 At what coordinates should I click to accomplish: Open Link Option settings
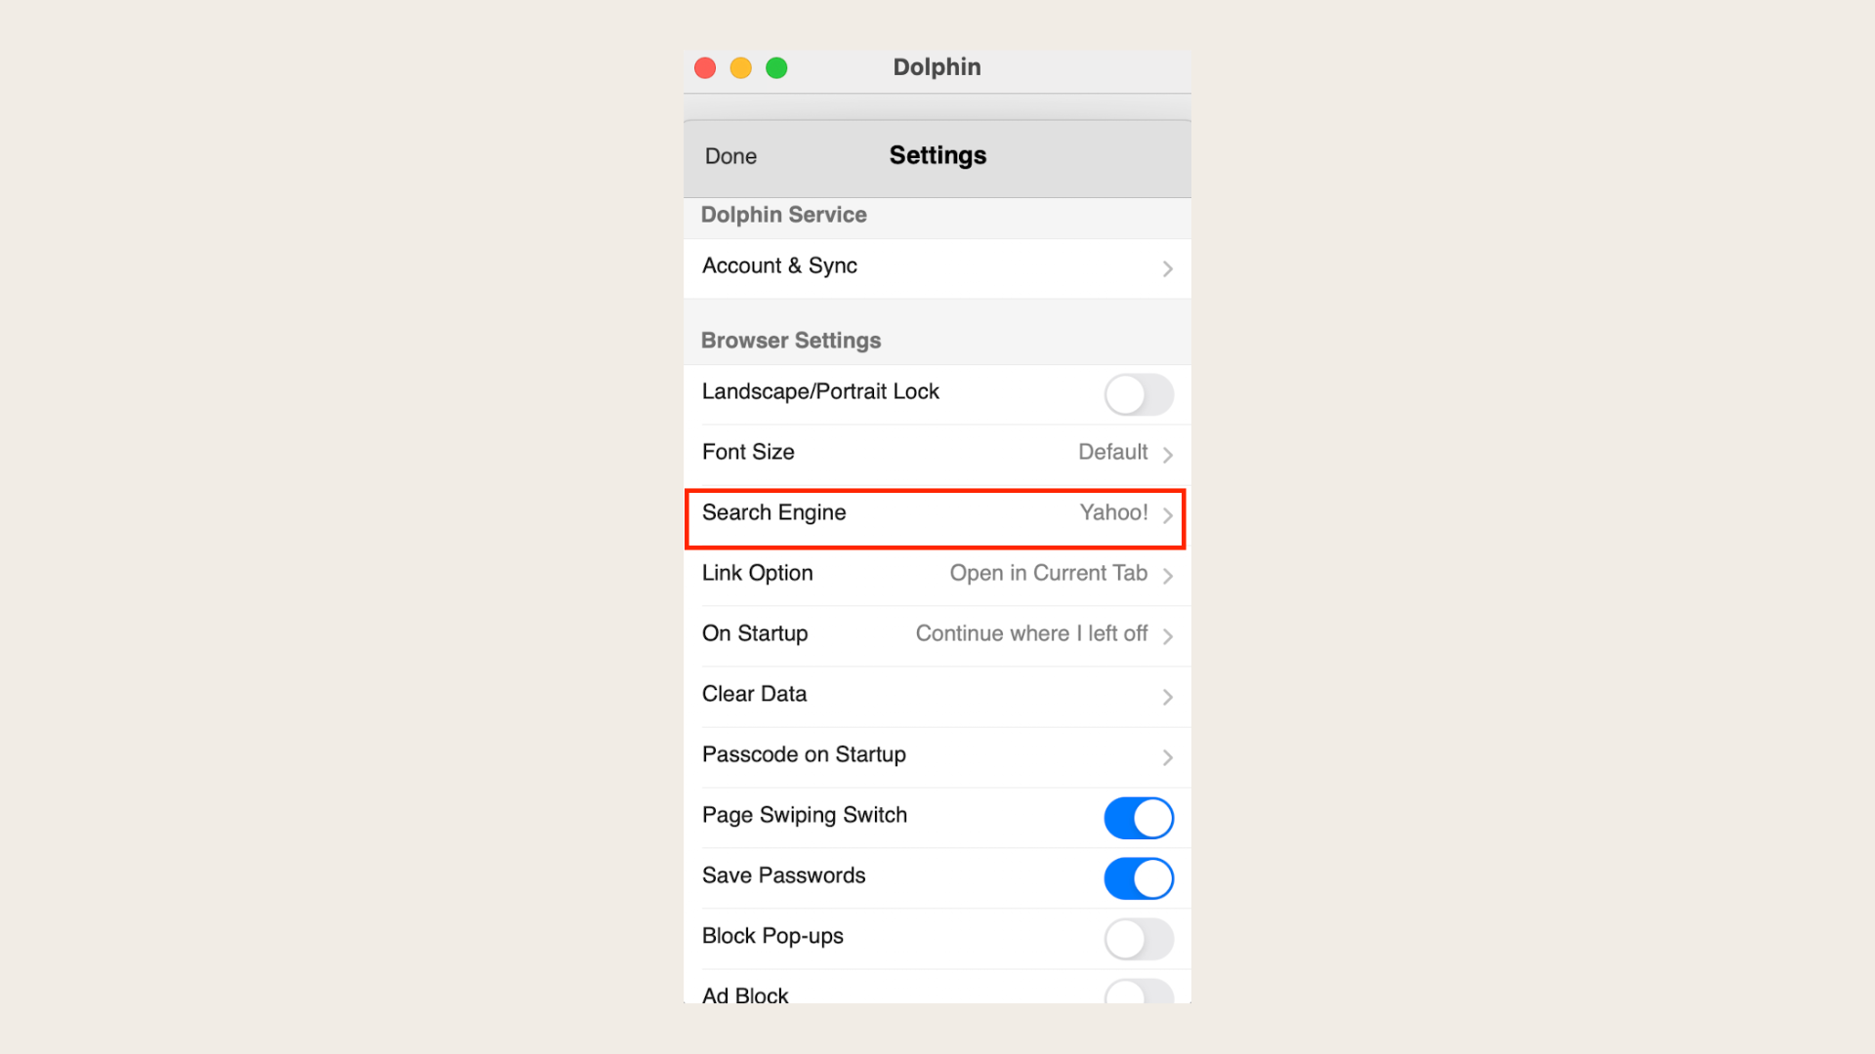[937, 571]
